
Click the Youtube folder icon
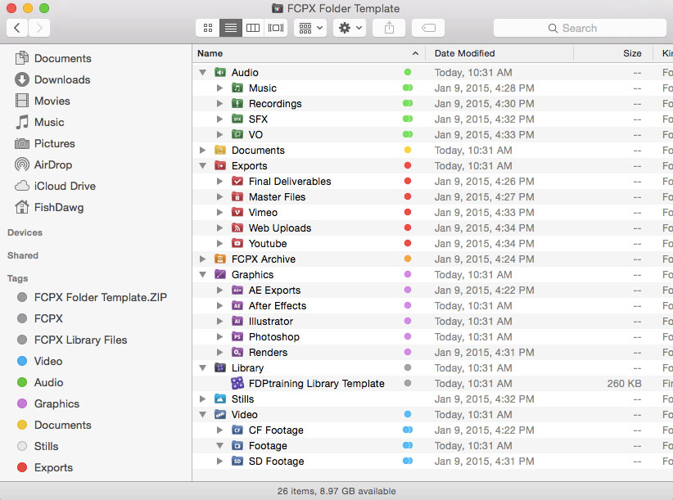237,243
